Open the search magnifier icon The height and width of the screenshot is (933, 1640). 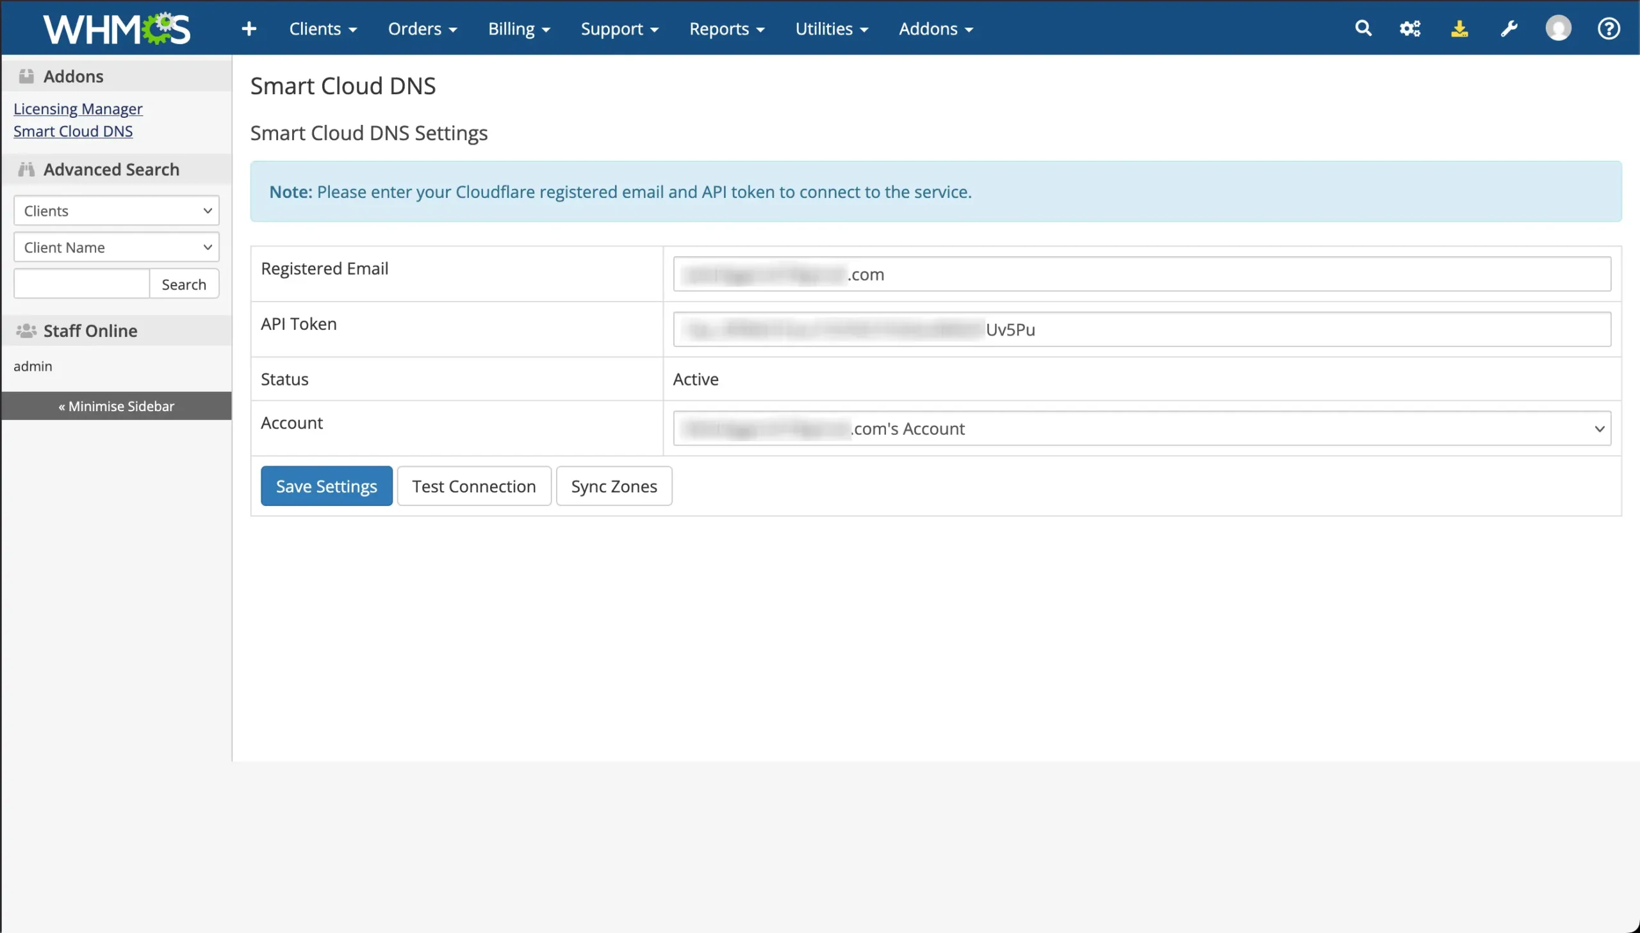pyautogui.click(x=1363, y=29)
